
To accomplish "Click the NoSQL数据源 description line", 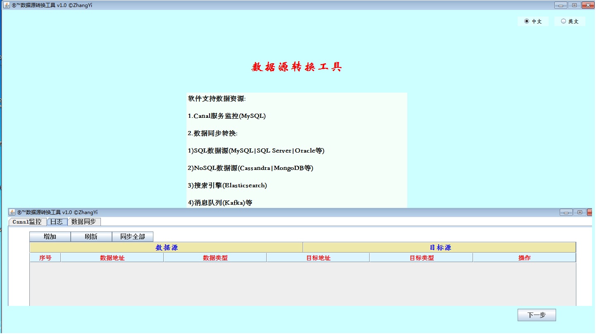I will (x=251, y=168).
